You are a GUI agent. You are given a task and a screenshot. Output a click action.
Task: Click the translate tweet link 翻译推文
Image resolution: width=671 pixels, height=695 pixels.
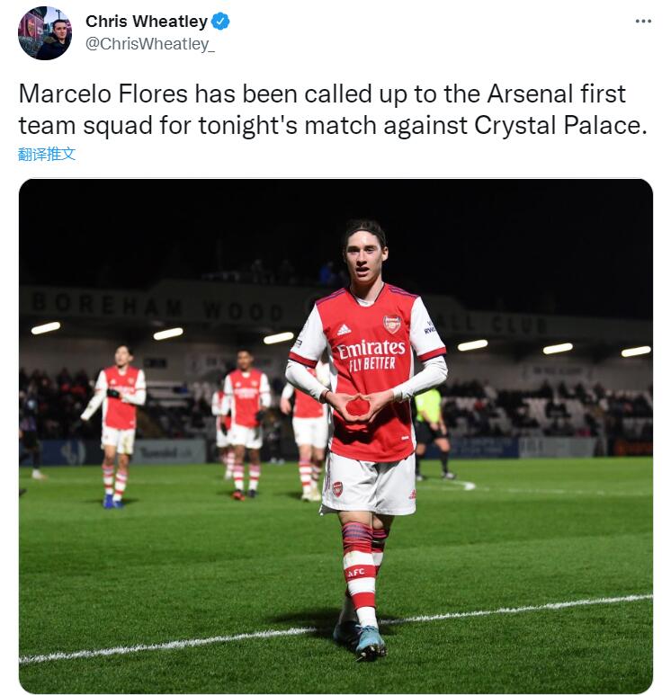[47, 155]
